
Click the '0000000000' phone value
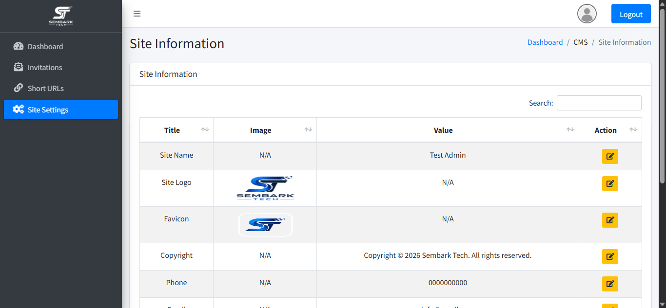[448, 283]
